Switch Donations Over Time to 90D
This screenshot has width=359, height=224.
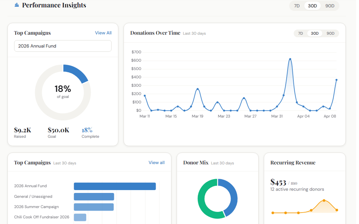click(330, 33)
